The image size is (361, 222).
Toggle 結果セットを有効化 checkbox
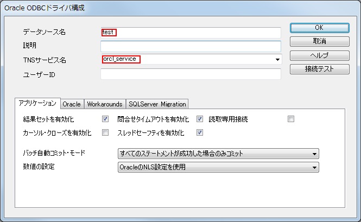tap(105, 119)
